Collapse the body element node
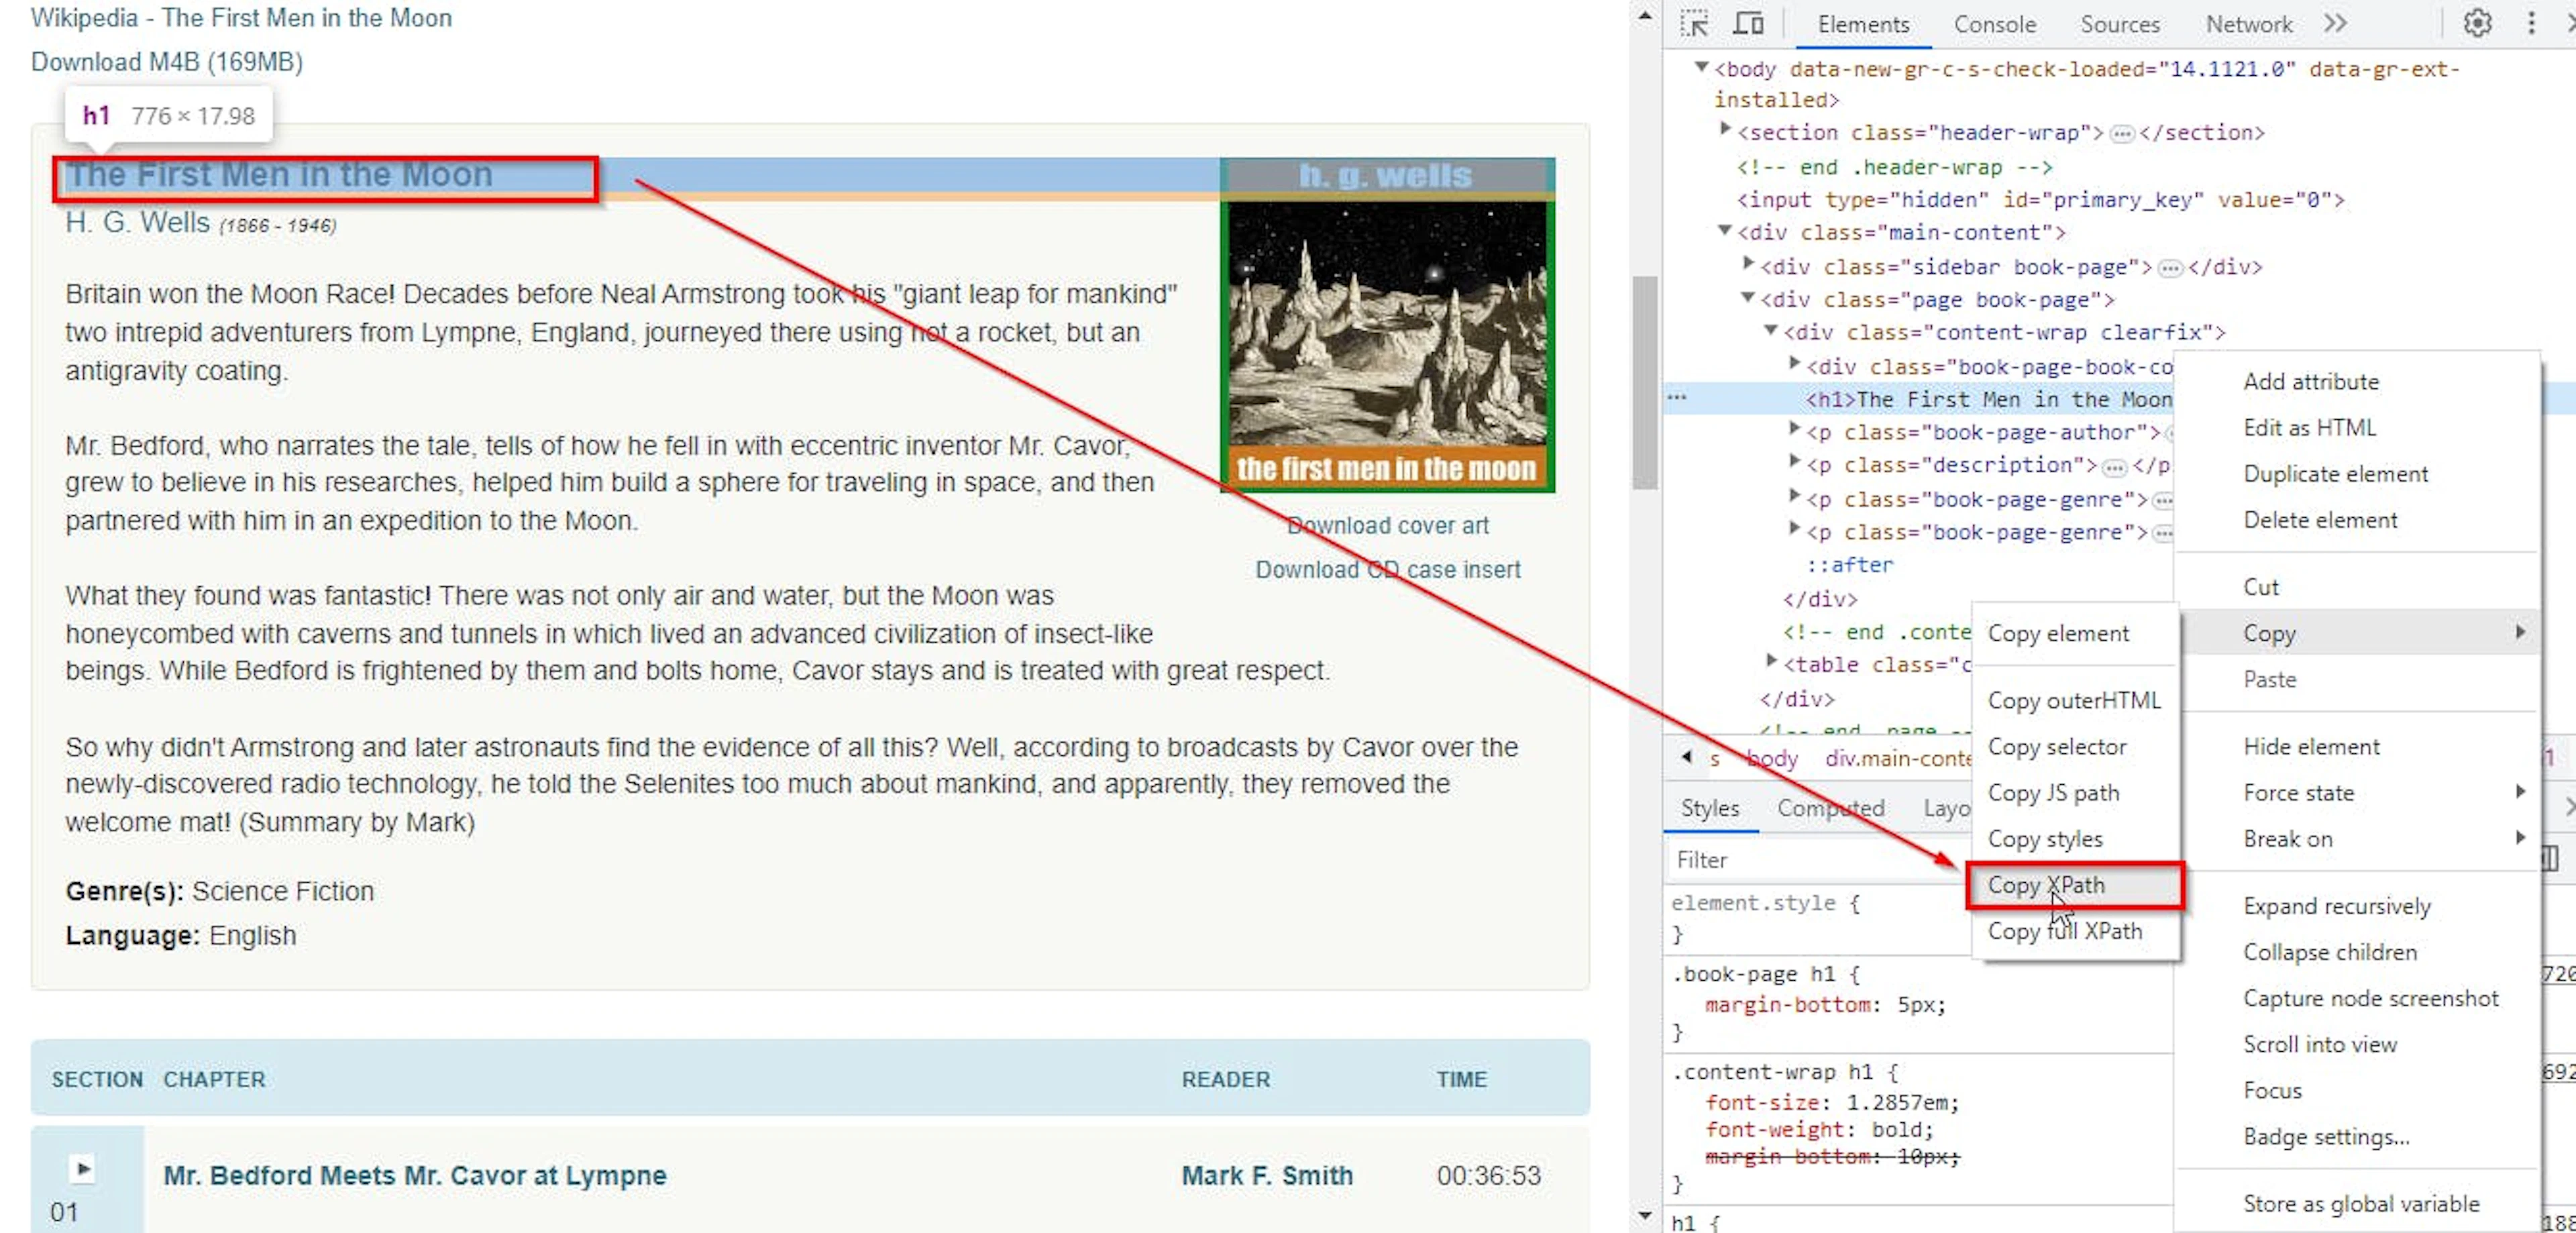This screenshot has height=1233, width=2576. (x=1701, y=68)
